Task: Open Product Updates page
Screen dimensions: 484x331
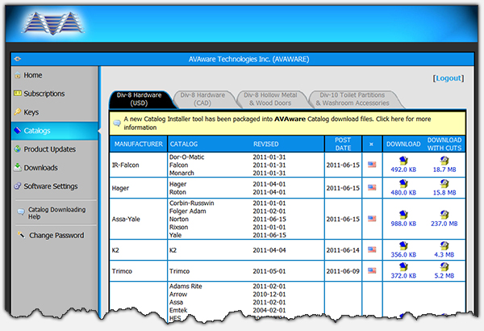Action: (x=50, y=149)
